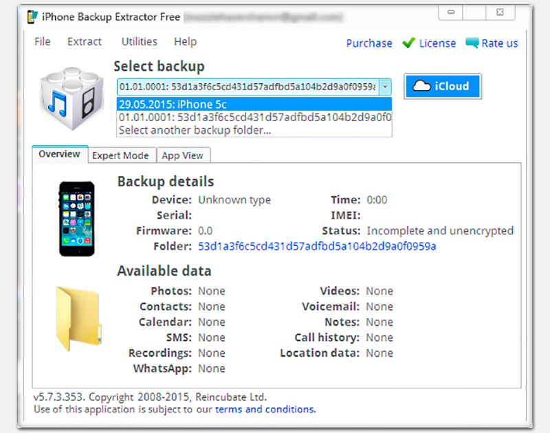This screenshot has height=433, width=550.
Task: Click the SMS None value
Action: click(x=212, y=337)
